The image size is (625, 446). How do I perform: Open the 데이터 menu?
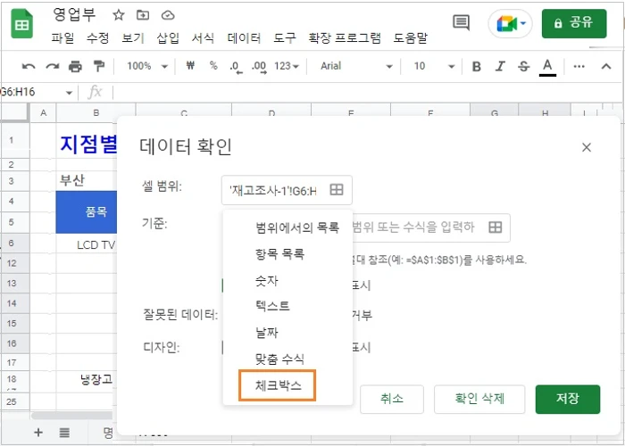[x=244, y=38]
